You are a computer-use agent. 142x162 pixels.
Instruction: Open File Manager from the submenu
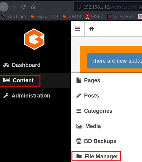[97, 156]
